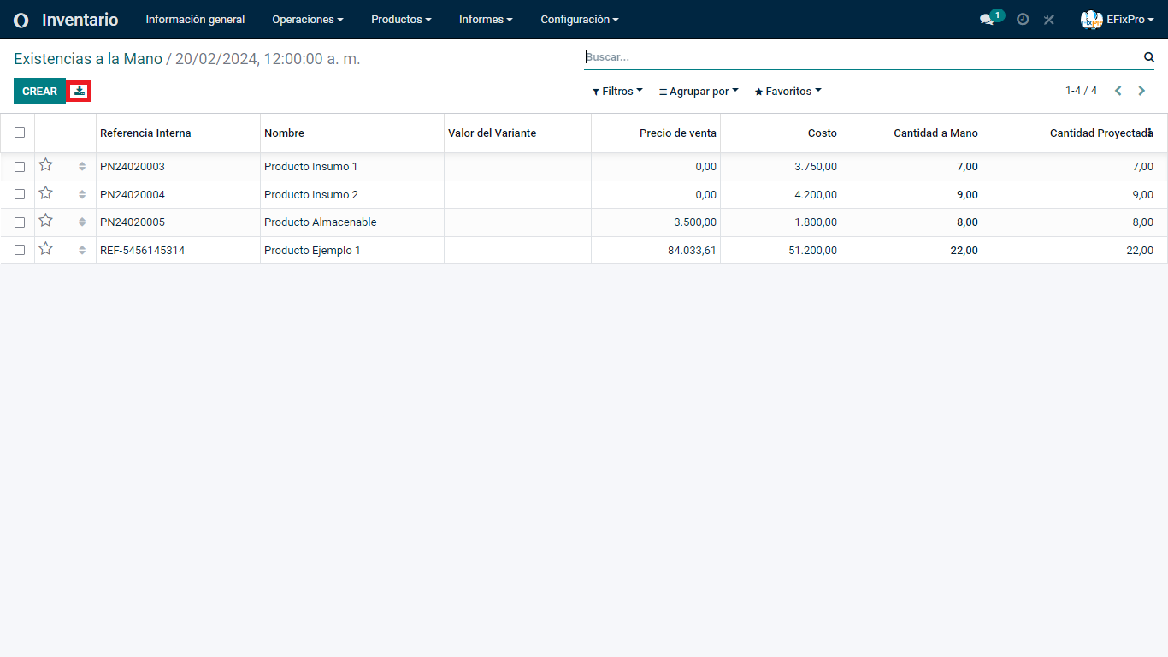Click the search magnifier icon

coord(1148,57)
